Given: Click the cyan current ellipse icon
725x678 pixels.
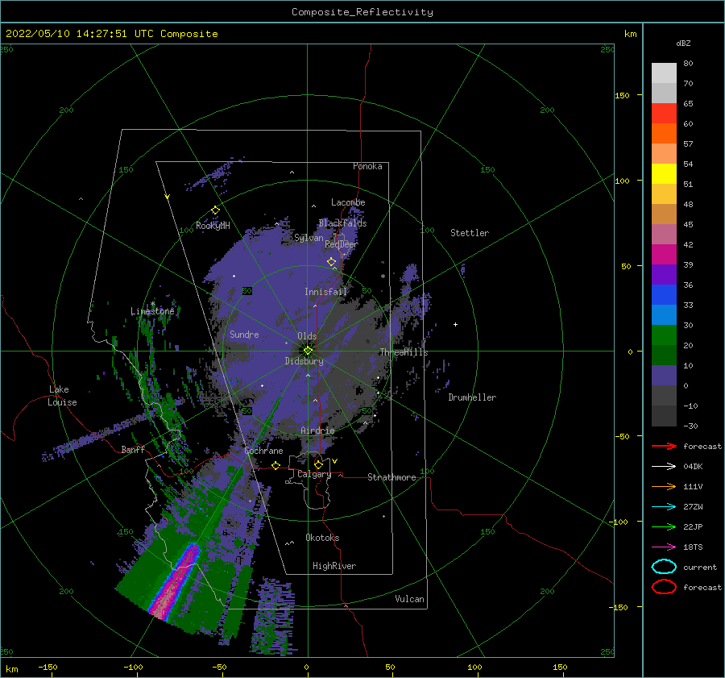Looking at the screenshot, I should click(x=664, y=567).
